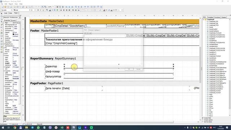
Task: Select the object pointer tool in left palette
Action: coord(1,14)
